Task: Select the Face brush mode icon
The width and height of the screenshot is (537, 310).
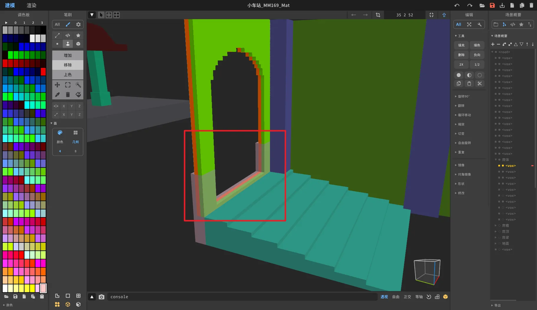Action: click(67, 44)
